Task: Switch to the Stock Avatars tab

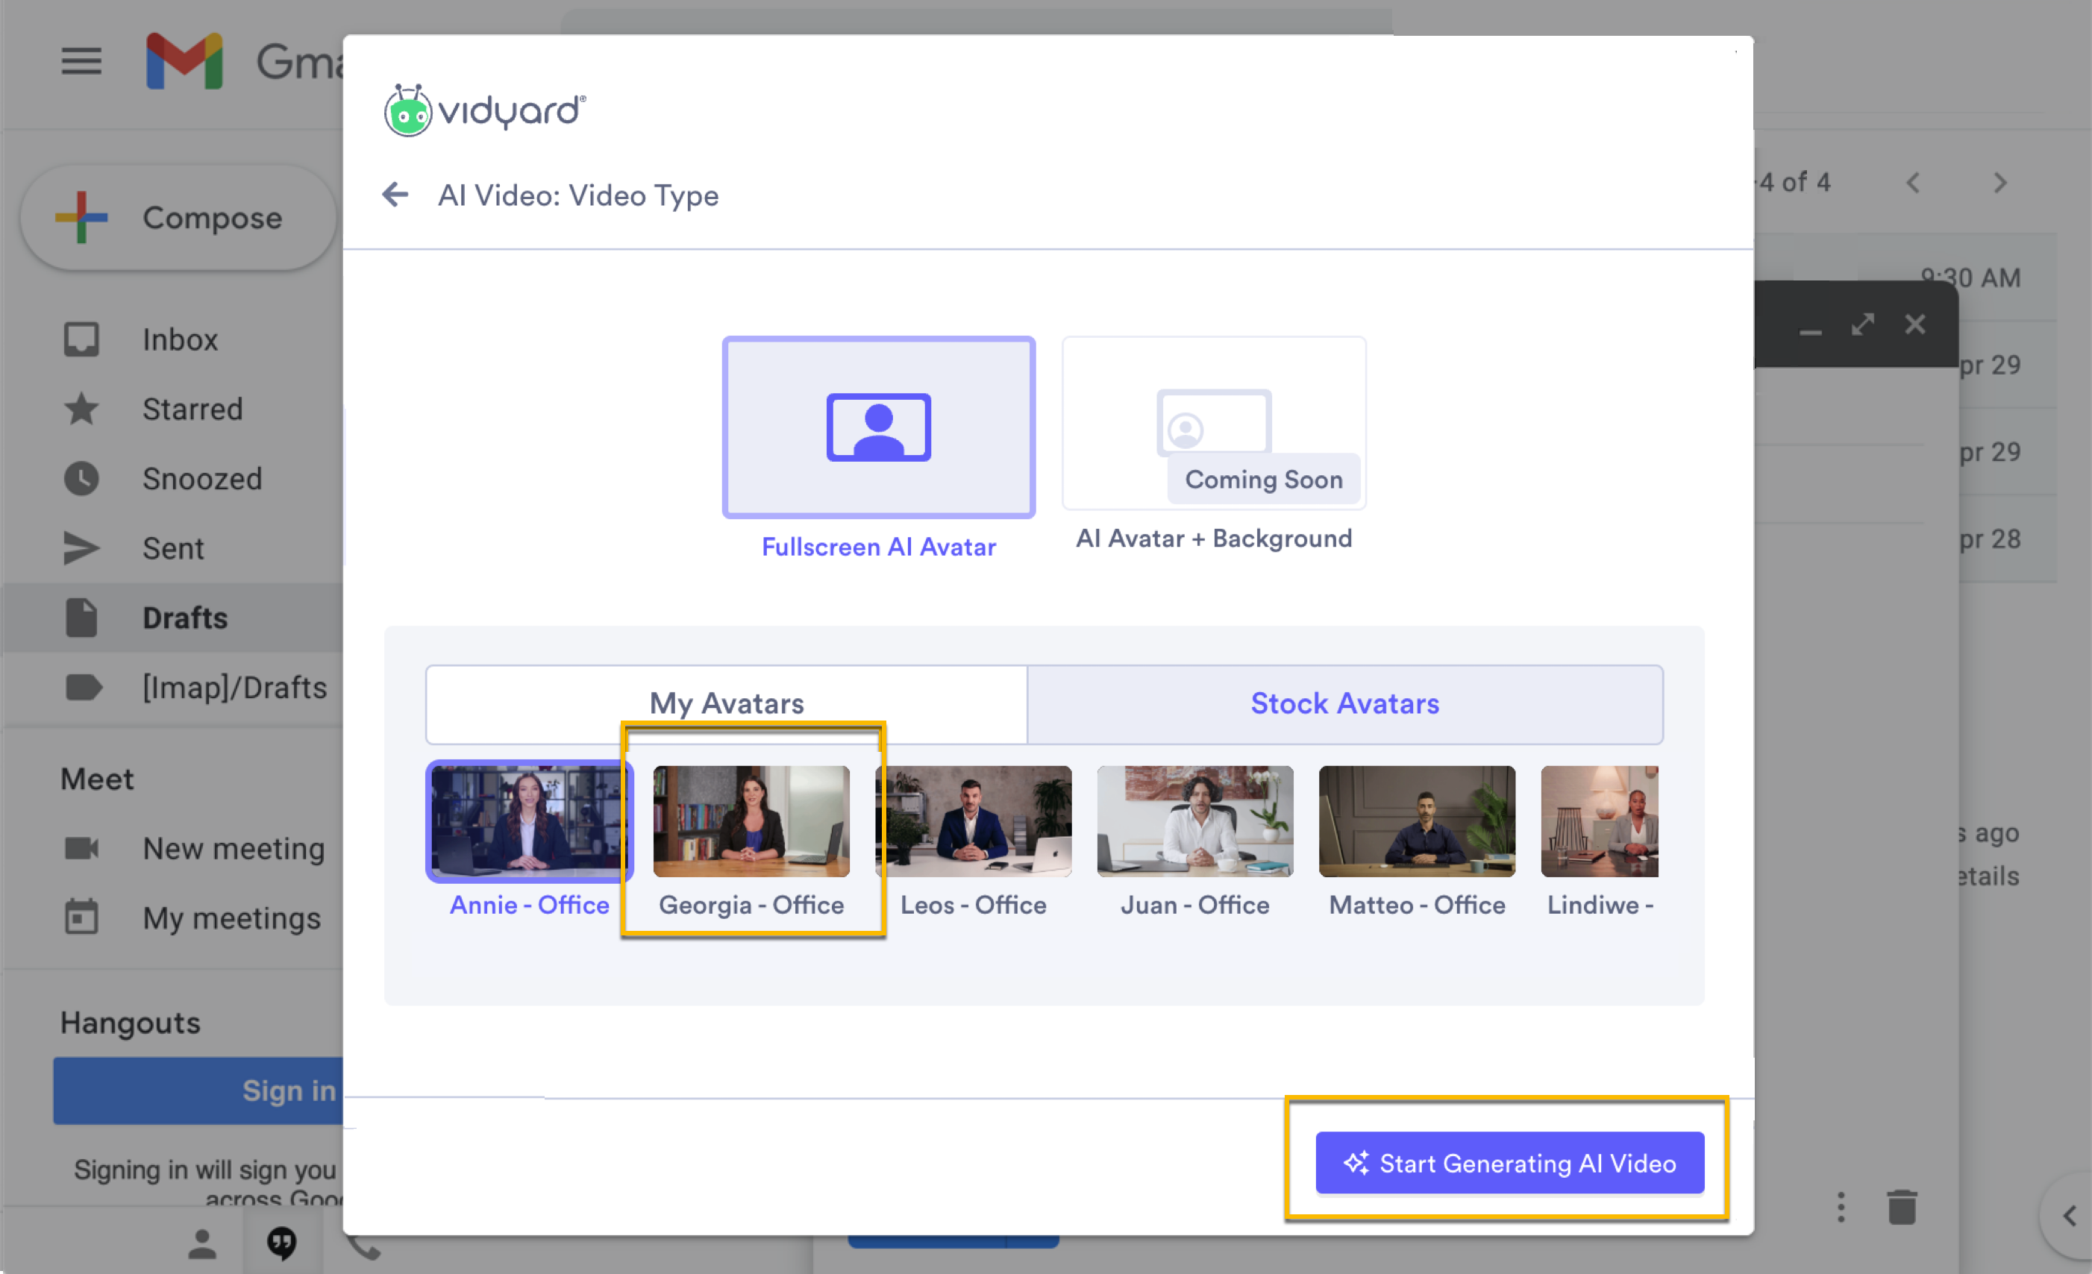Action: point(1345,703)
